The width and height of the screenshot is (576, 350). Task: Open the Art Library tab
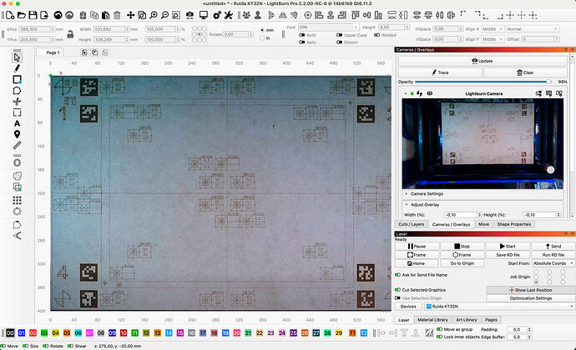[x=467, y=320]
